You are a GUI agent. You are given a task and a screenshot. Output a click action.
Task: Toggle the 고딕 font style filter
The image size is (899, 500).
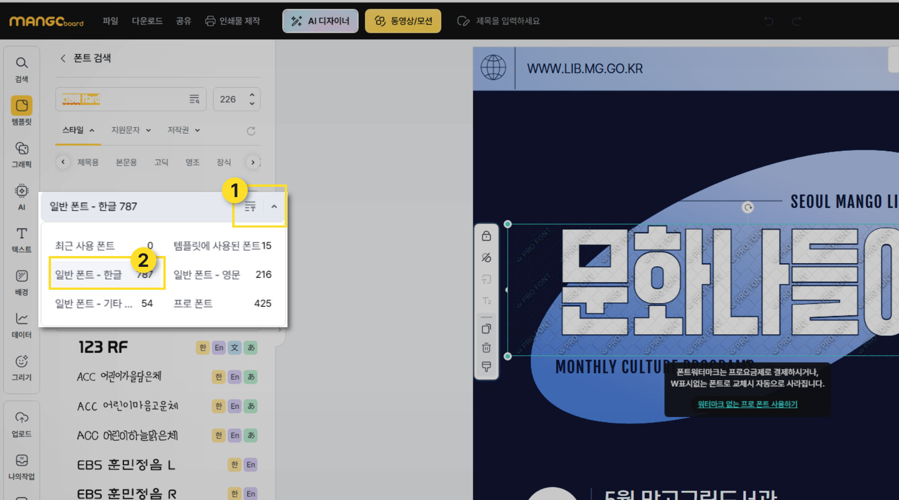pos(161,162)
